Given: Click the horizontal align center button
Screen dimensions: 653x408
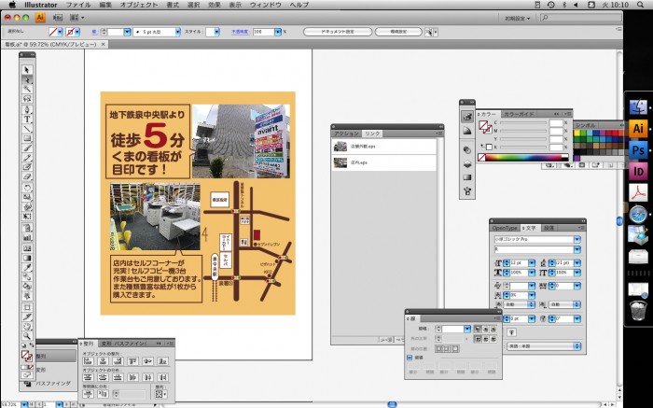Looking at the screenshot, I should coord(103,361).
